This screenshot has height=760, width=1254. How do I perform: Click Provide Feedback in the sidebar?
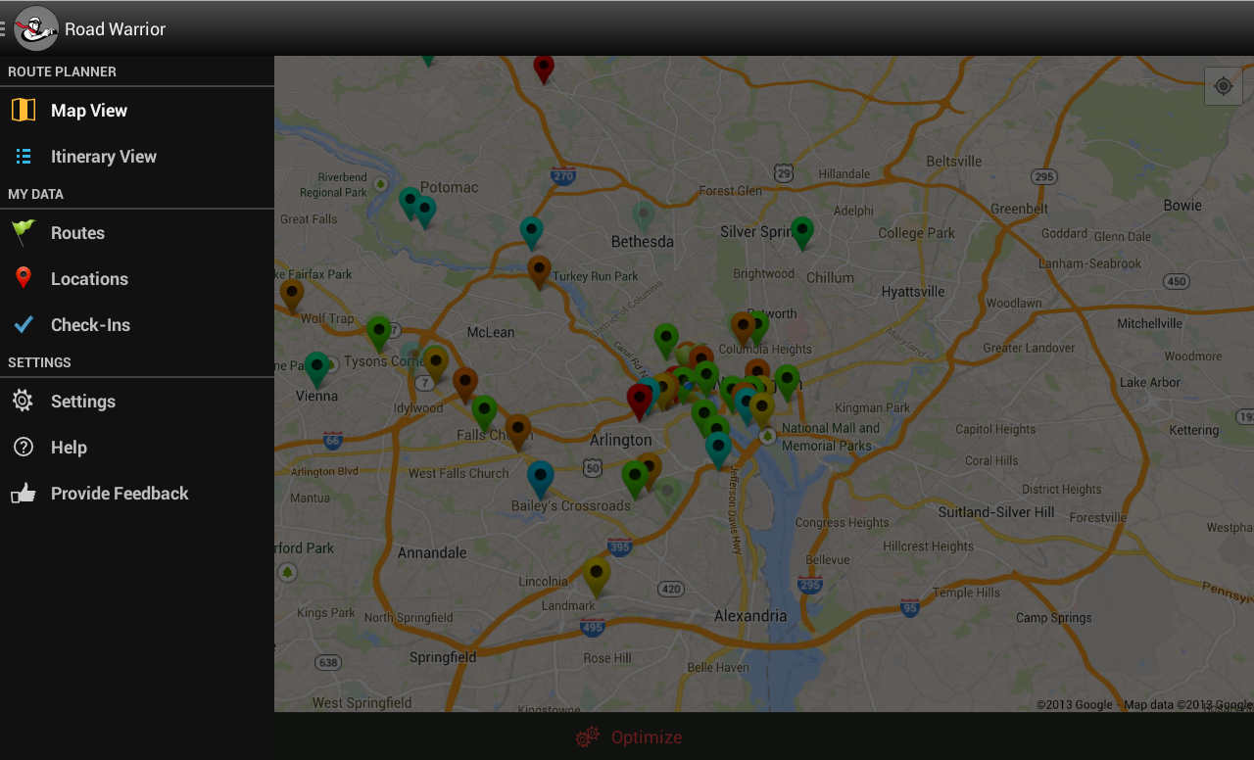tap(120, 493)
